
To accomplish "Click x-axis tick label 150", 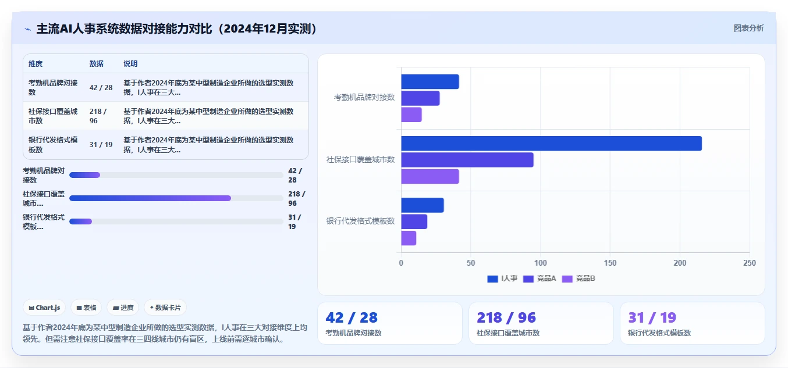I will (x=610, y=263).
